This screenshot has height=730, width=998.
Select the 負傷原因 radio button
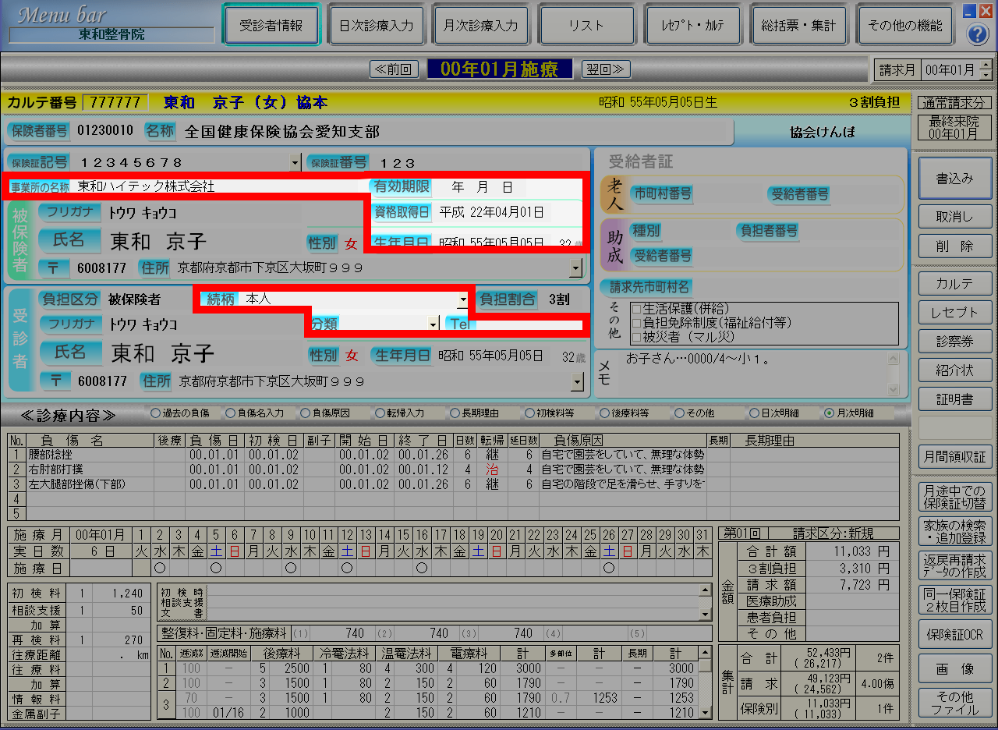coord(304,413)
